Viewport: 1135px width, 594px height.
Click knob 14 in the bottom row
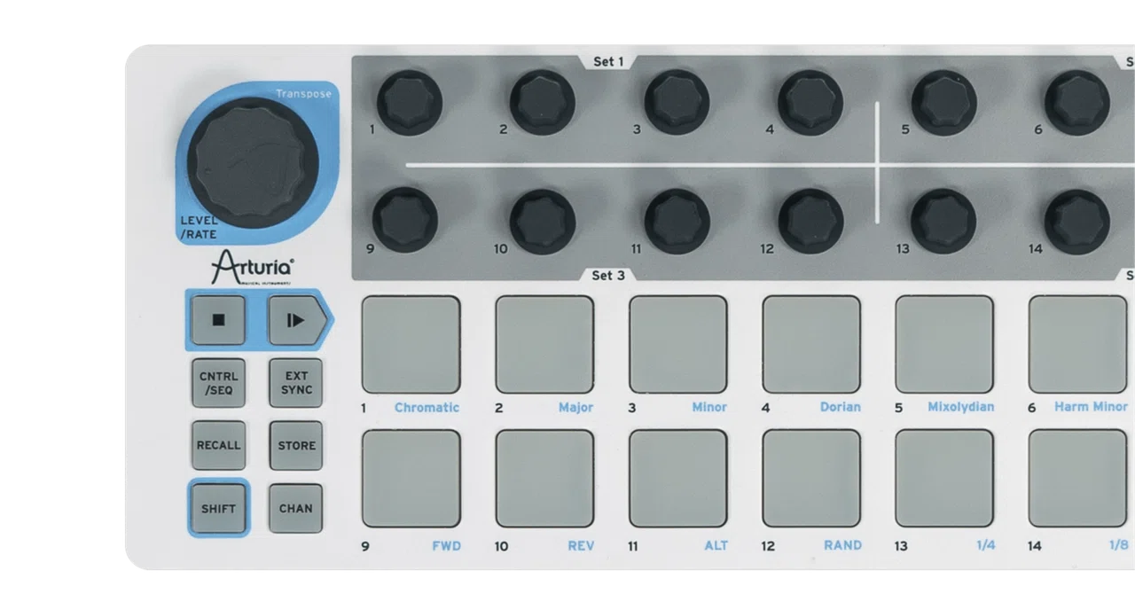[1077, 222]
